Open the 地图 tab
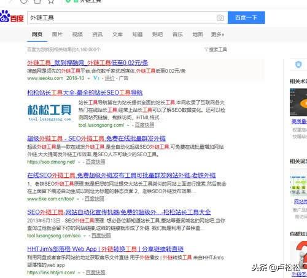The height and width of the screenshot is (278, 307). (198, 34)
